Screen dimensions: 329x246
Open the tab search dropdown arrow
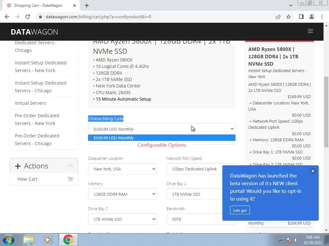[x=290, y=5]
